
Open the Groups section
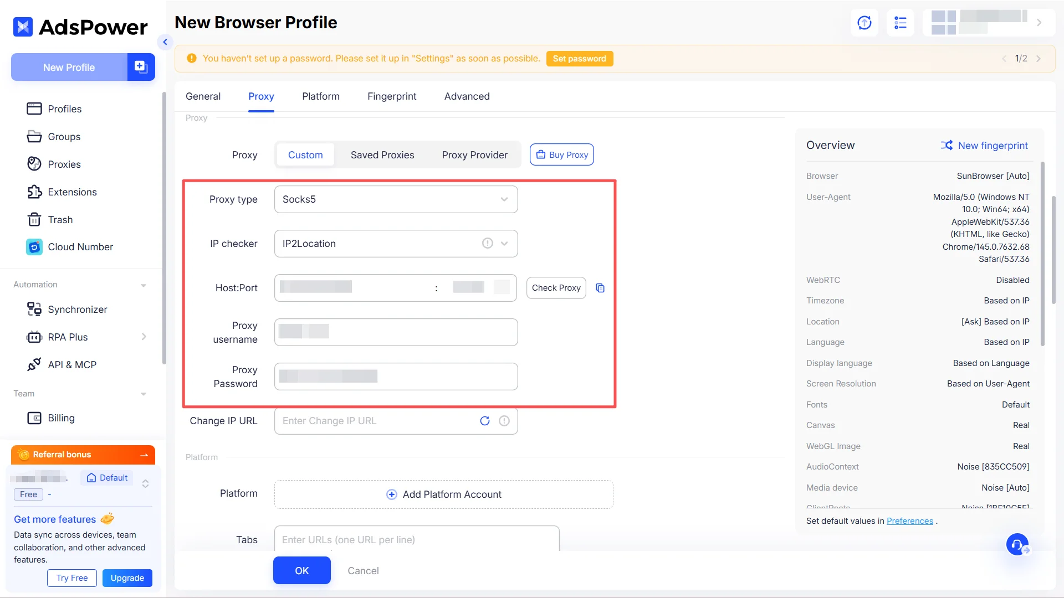point(64,136)
